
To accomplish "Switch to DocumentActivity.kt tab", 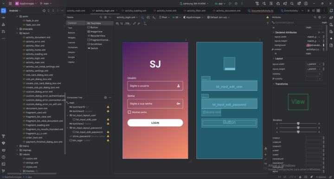I will tap(261, 11).
